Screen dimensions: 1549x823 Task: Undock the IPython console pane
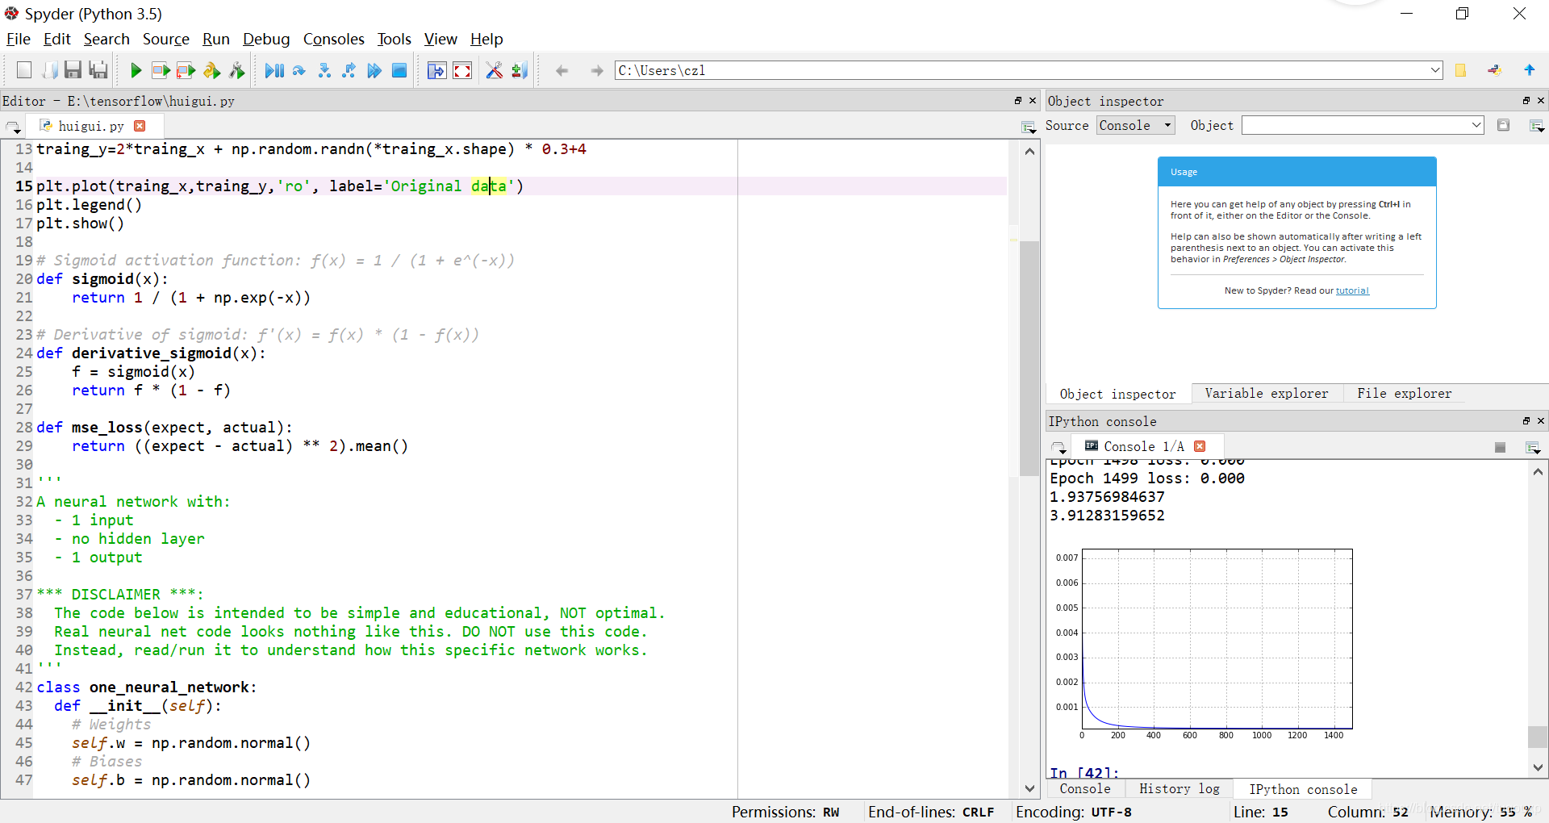pyautogui.click(x=1526, y=421)
